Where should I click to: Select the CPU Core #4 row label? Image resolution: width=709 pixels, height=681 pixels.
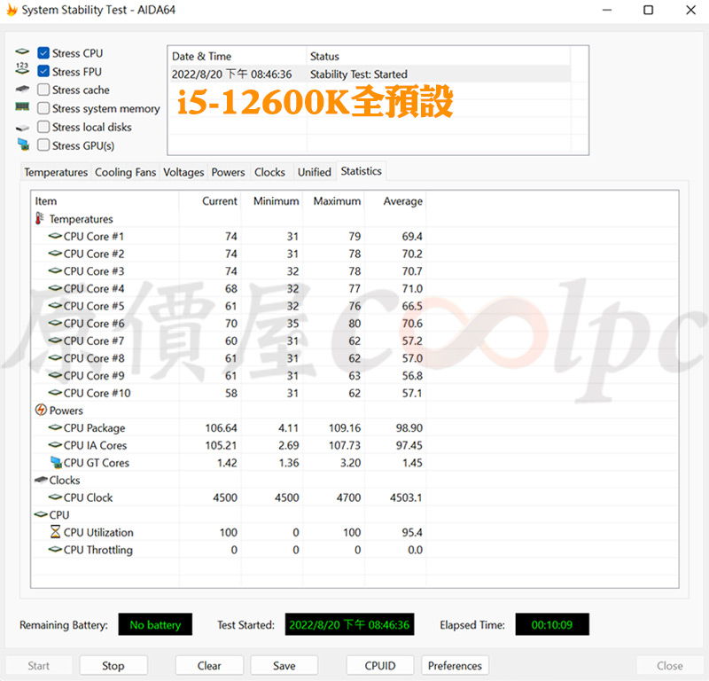click(94, 288)
